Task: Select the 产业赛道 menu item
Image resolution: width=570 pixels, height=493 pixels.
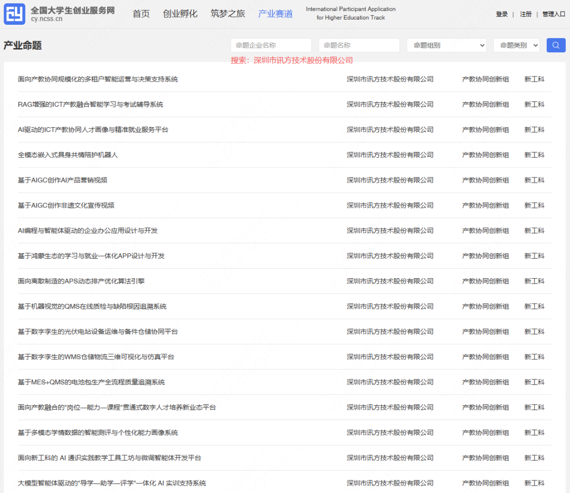Action: click(275, 14)
